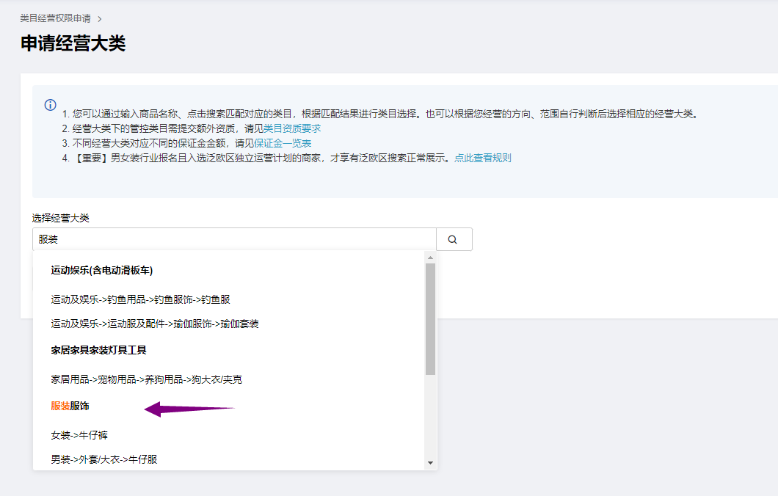778x496 pixels.
Task: Select 家居家具家装灯具工具 category option
Action: tap(99, 351)
